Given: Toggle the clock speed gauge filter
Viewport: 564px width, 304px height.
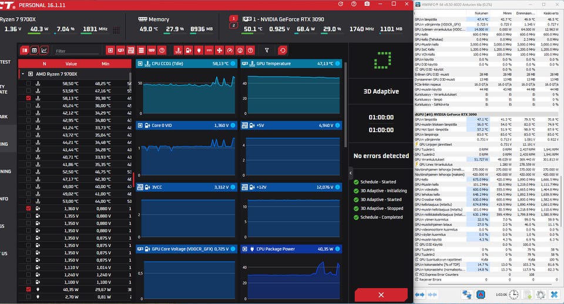Looking at the screenshot, I should coord(230,51).
